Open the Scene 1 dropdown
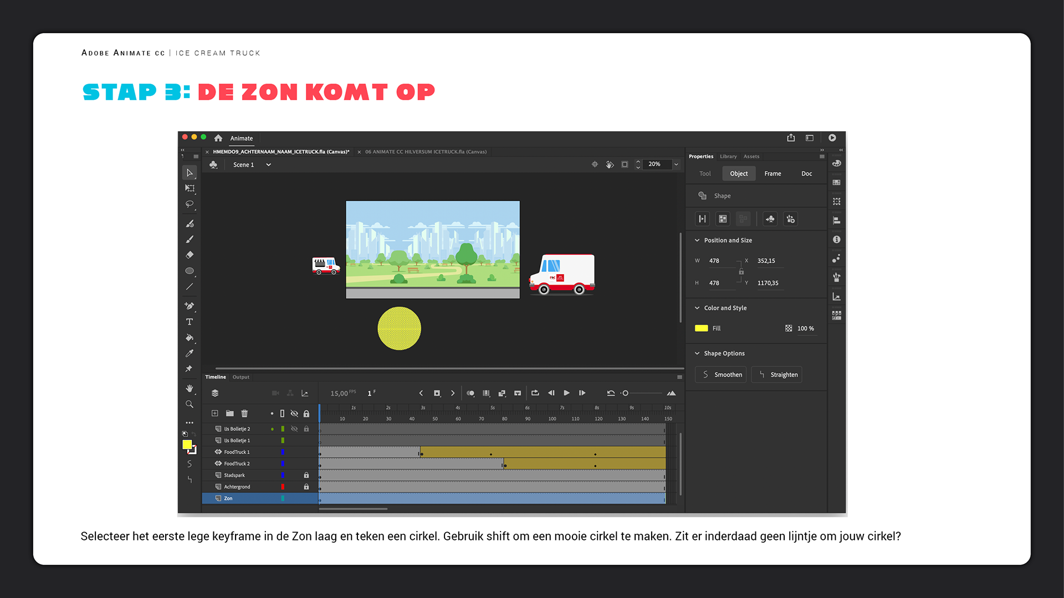This screenshot has height=598, width=1064. pyautogui.click(x=269, y=165)
